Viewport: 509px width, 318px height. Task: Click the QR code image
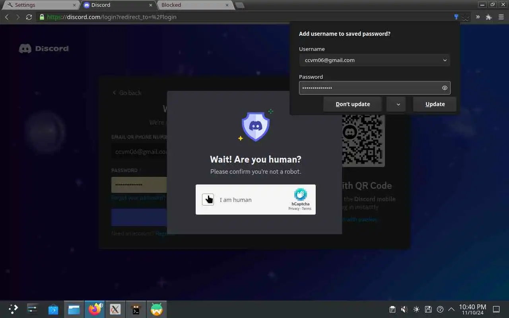pos(363,140)
